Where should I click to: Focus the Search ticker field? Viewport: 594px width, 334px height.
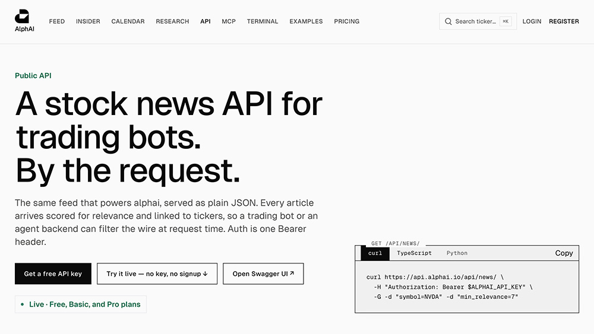(x=478, y=21)
